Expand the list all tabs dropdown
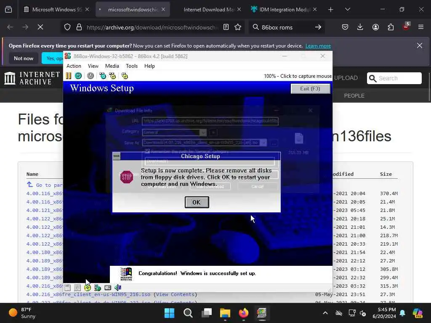 (347, 10)
